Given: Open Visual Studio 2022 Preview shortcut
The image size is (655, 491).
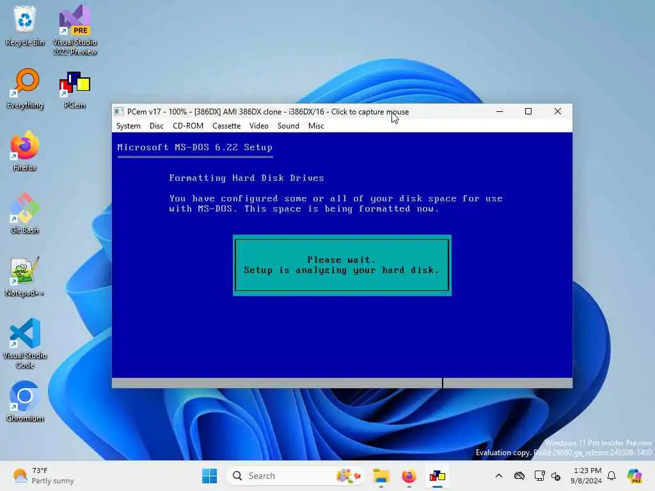Looking at the screenshot, I should 75,29.
